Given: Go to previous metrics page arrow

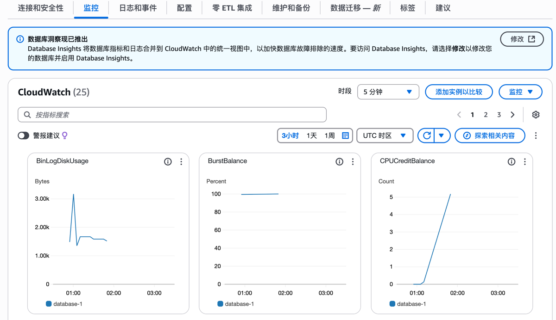Looking at the screenshot, I should (459, 115).
